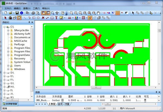Close the 导航栏 navigation panel

click(x=32, y=22)
